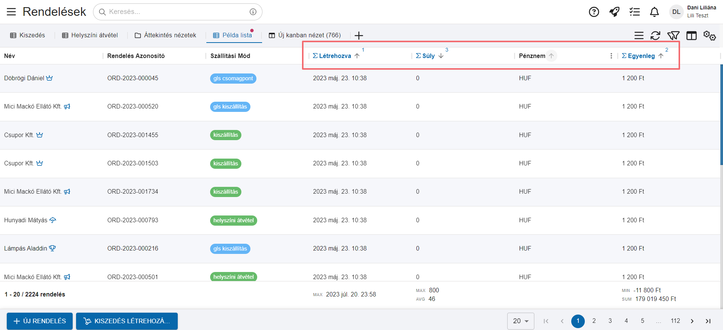Switch to the Kiszedés tab
This screenshot has height=330, width=723.
27,35
